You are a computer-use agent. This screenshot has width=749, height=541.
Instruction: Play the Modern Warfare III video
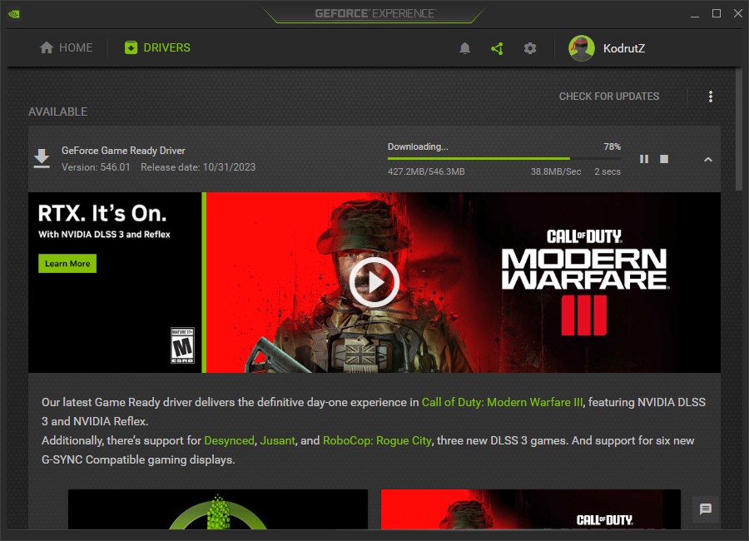click(x=374, y=282)
